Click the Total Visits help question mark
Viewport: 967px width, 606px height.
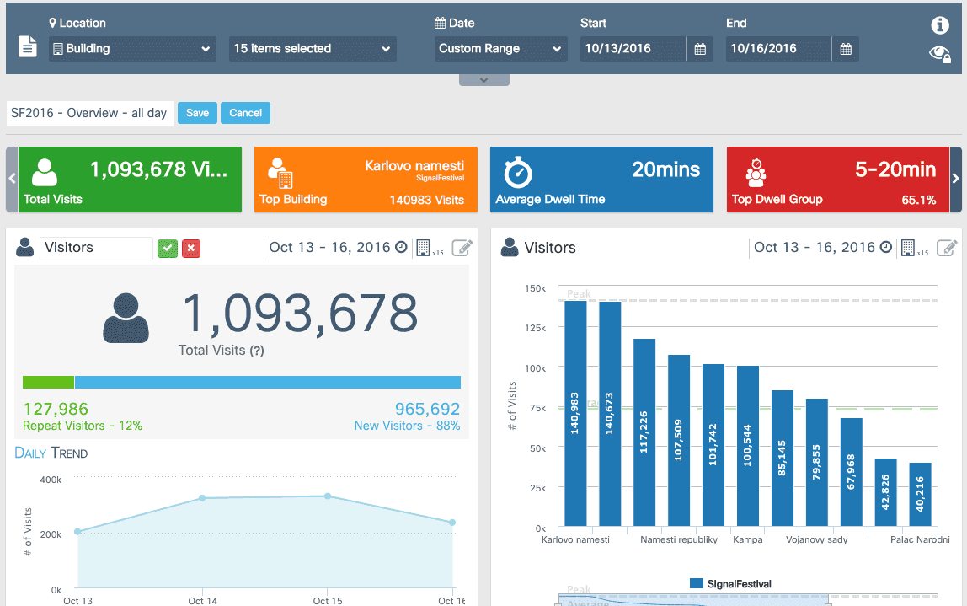point(257,351)
